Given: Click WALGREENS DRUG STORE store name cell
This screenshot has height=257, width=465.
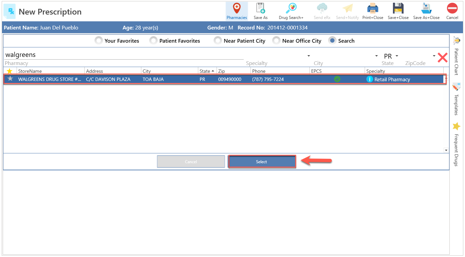Looking at the screenshot, I should point(50,79).
